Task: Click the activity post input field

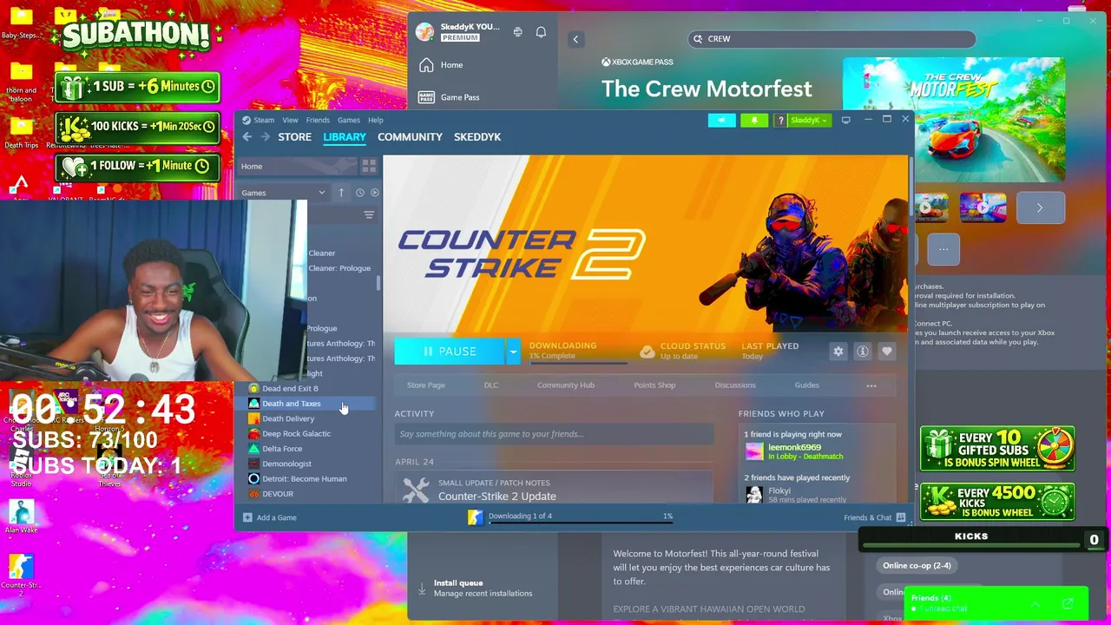Action: coord(554,434)
